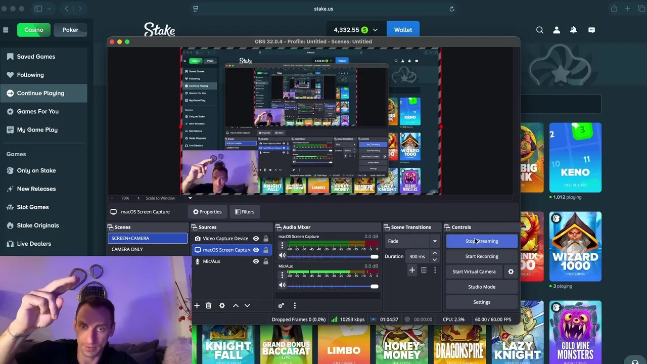Open the Safari sidebar options chevron
Screen dimensions: 647x364
(x=50, y=9)
